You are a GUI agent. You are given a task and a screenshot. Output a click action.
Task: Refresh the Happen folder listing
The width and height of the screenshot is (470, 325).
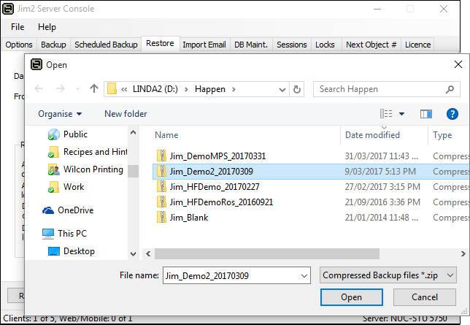[297, 89]
